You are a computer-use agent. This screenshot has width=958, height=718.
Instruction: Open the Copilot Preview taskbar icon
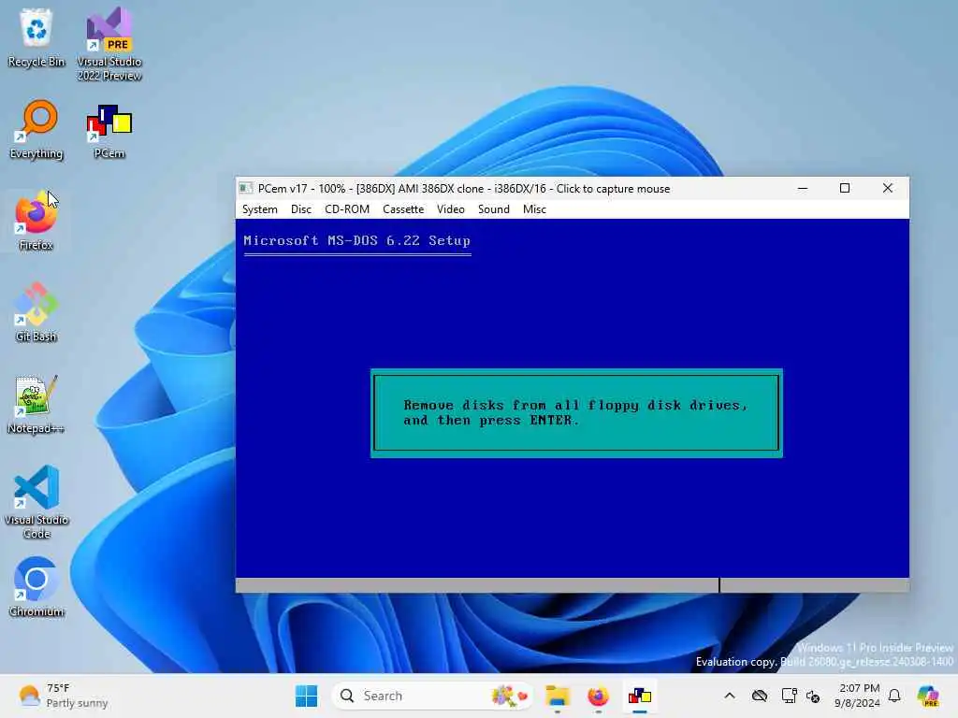[x=927, y=696]
